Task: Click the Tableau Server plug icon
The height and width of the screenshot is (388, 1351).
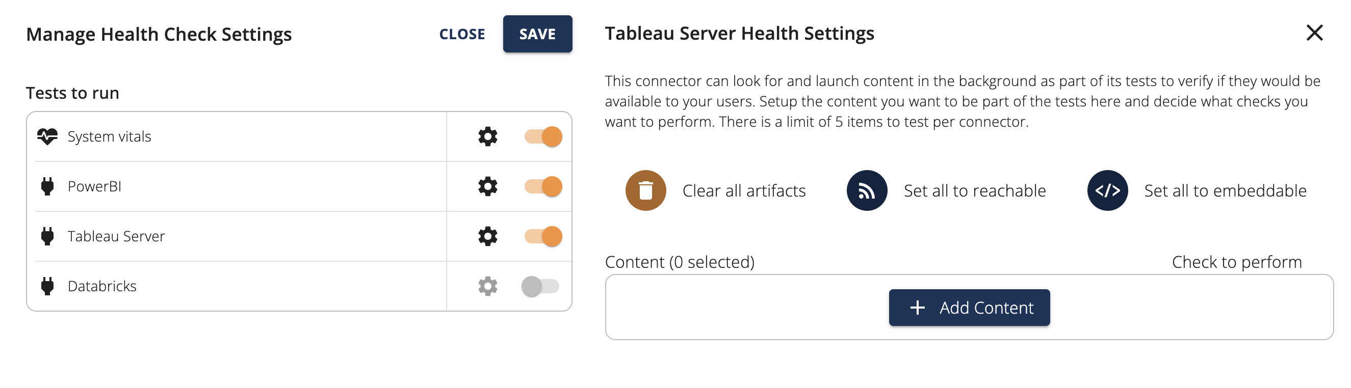Action: [x=47, y=236]
